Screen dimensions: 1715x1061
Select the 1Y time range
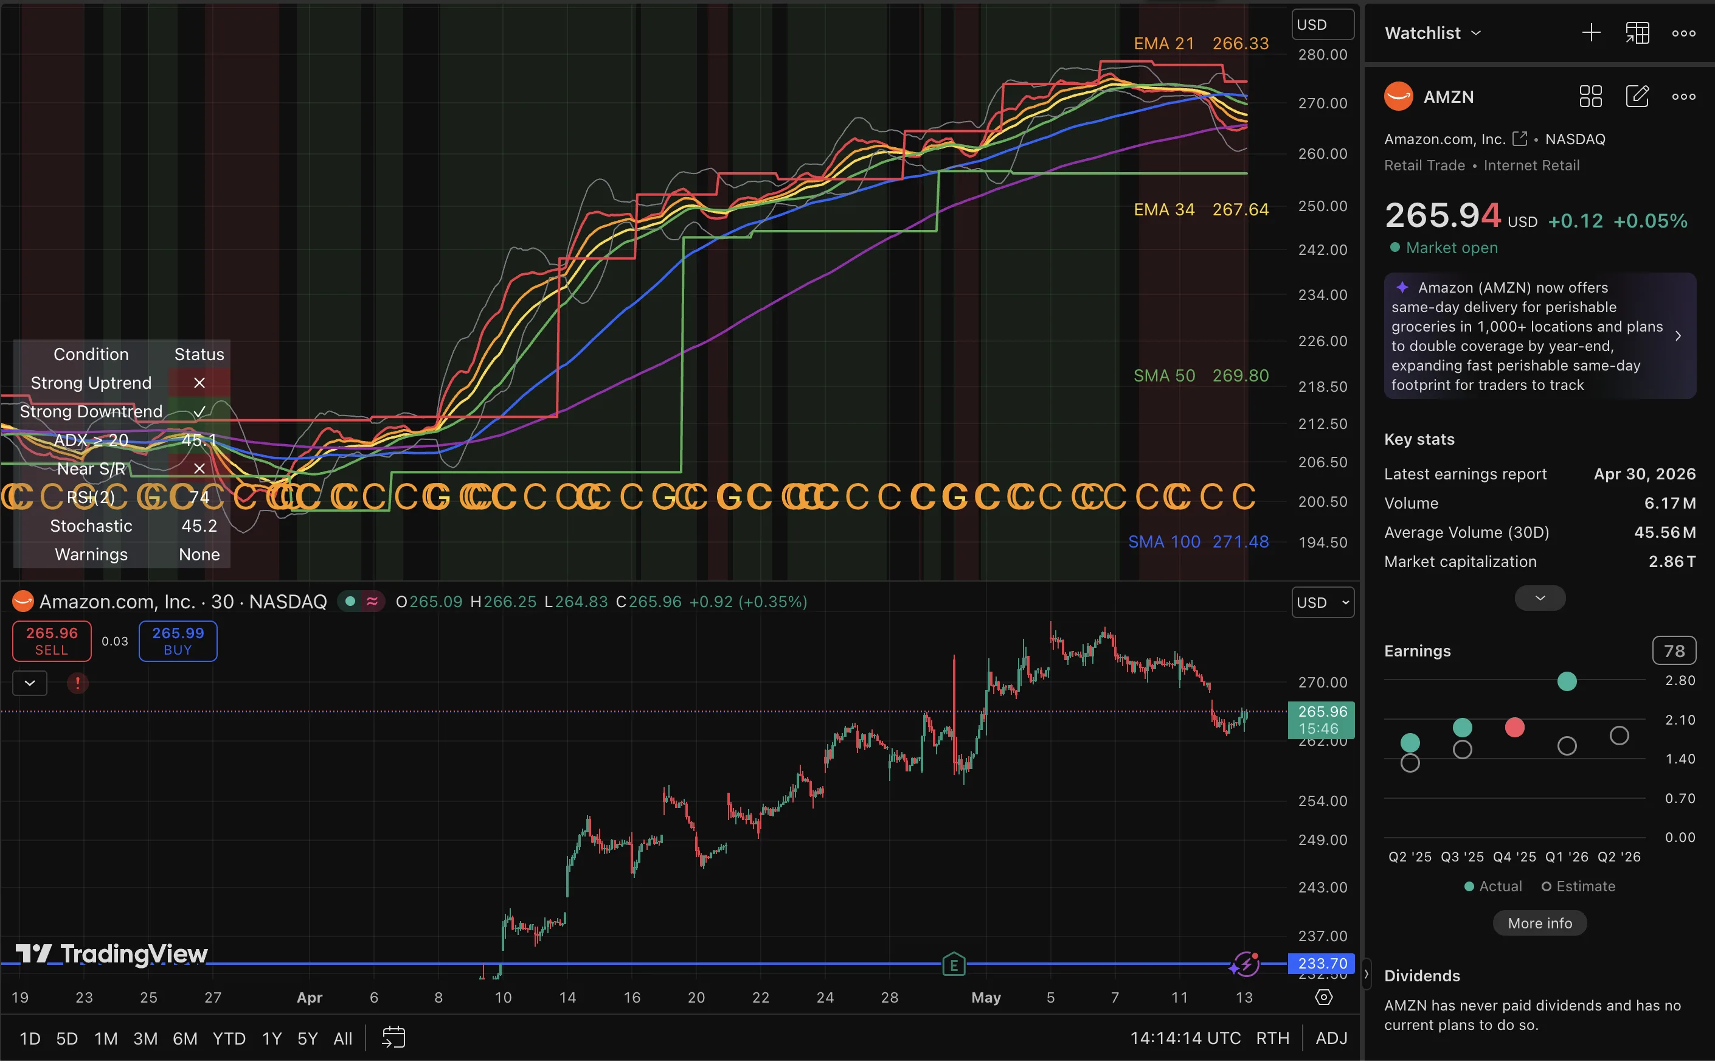click(x=271, y=1038)
